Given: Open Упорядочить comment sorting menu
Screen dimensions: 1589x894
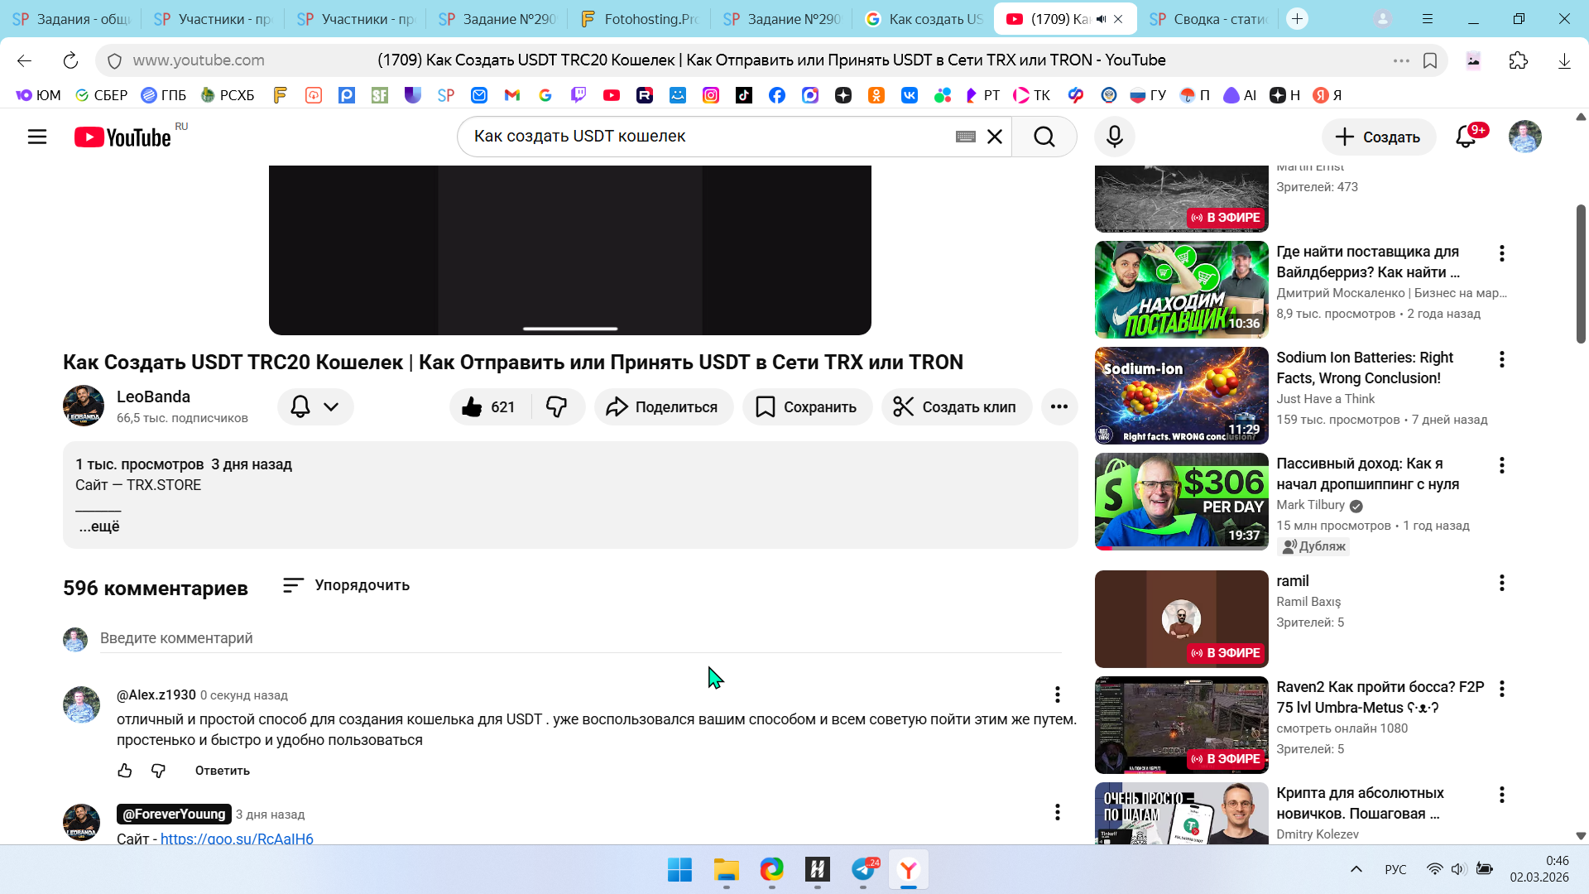Looking at the screenshot, I should (346, 585).
